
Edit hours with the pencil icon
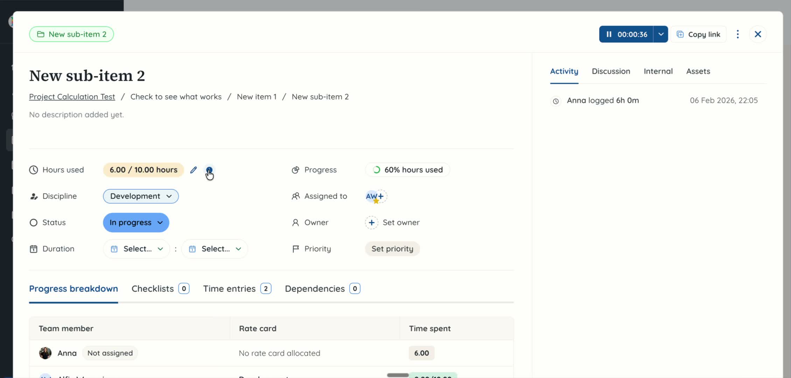[194, 170]
